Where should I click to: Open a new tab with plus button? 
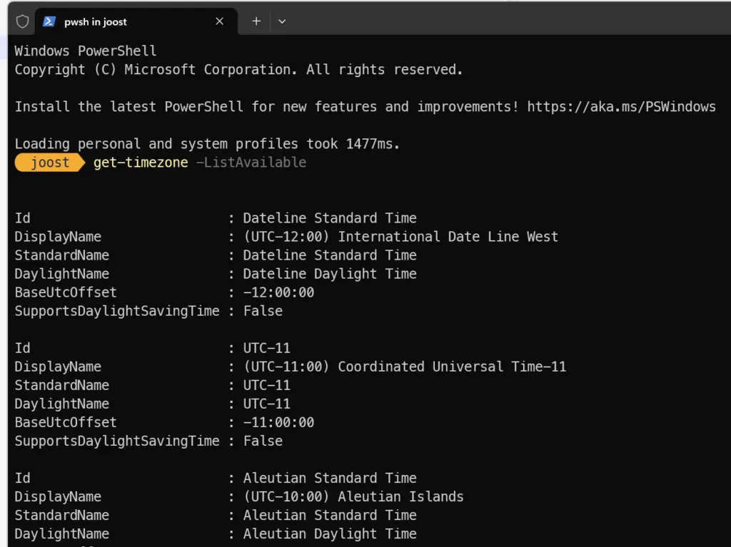click(x=256, y=21)
